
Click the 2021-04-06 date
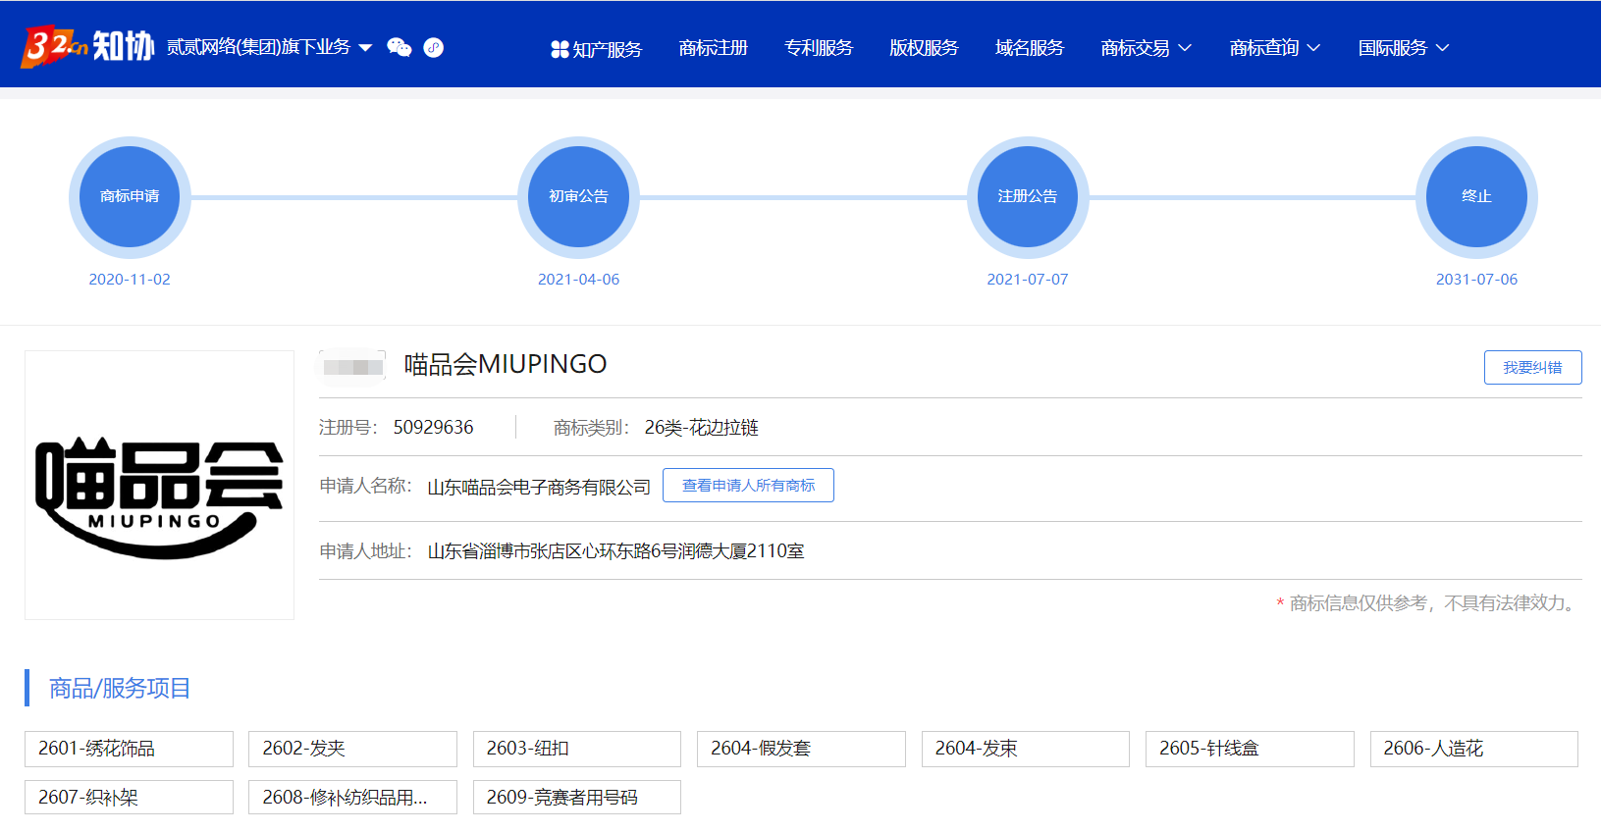click(578, 279)
